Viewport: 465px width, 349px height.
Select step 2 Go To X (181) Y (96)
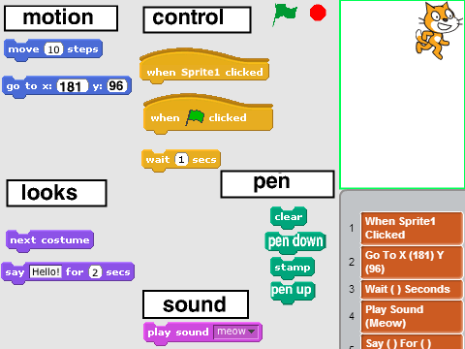pyautogui.click(x=412, y=262)
